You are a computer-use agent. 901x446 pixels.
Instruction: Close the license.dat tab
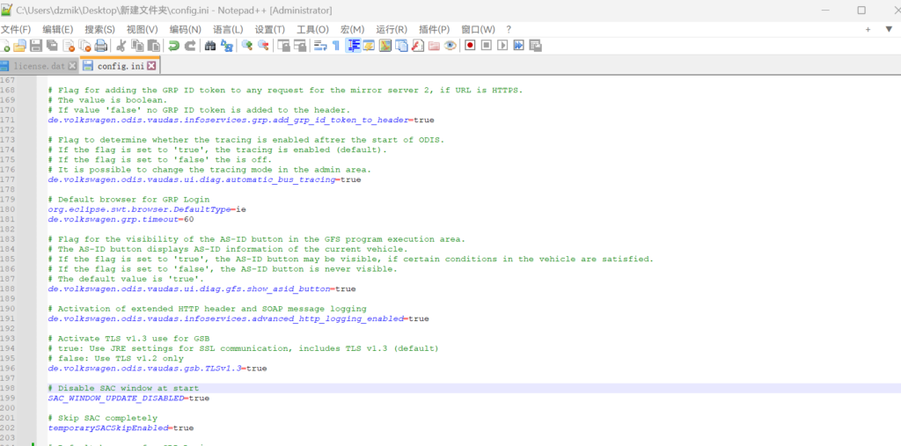[71, 66]
